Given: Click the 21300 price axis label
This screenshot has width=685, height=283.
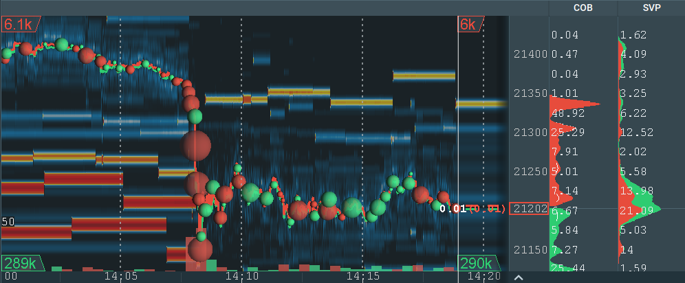Looking at the screenshot, I should [531, 133].
